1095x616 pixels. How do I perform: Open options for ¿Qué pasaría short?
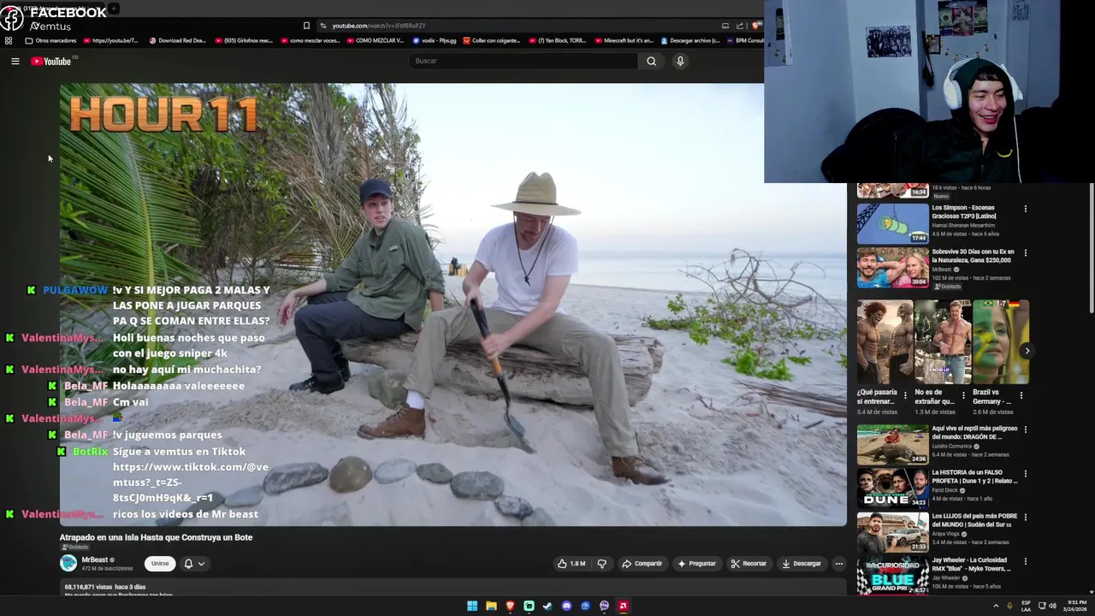coord(905,395)
